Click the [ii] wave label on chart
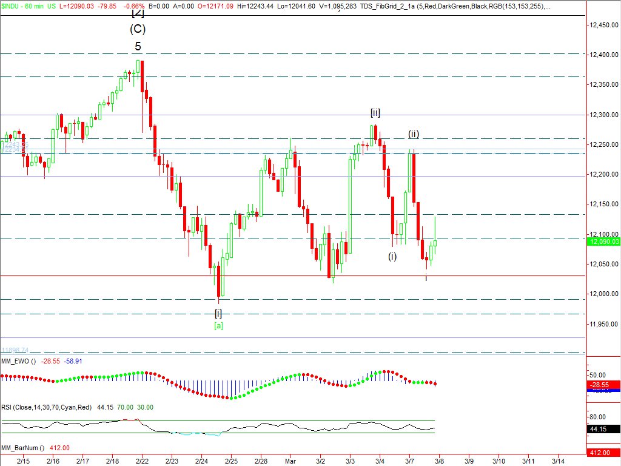Viewport: 621px width, 466px height. [x=375, y=112]
